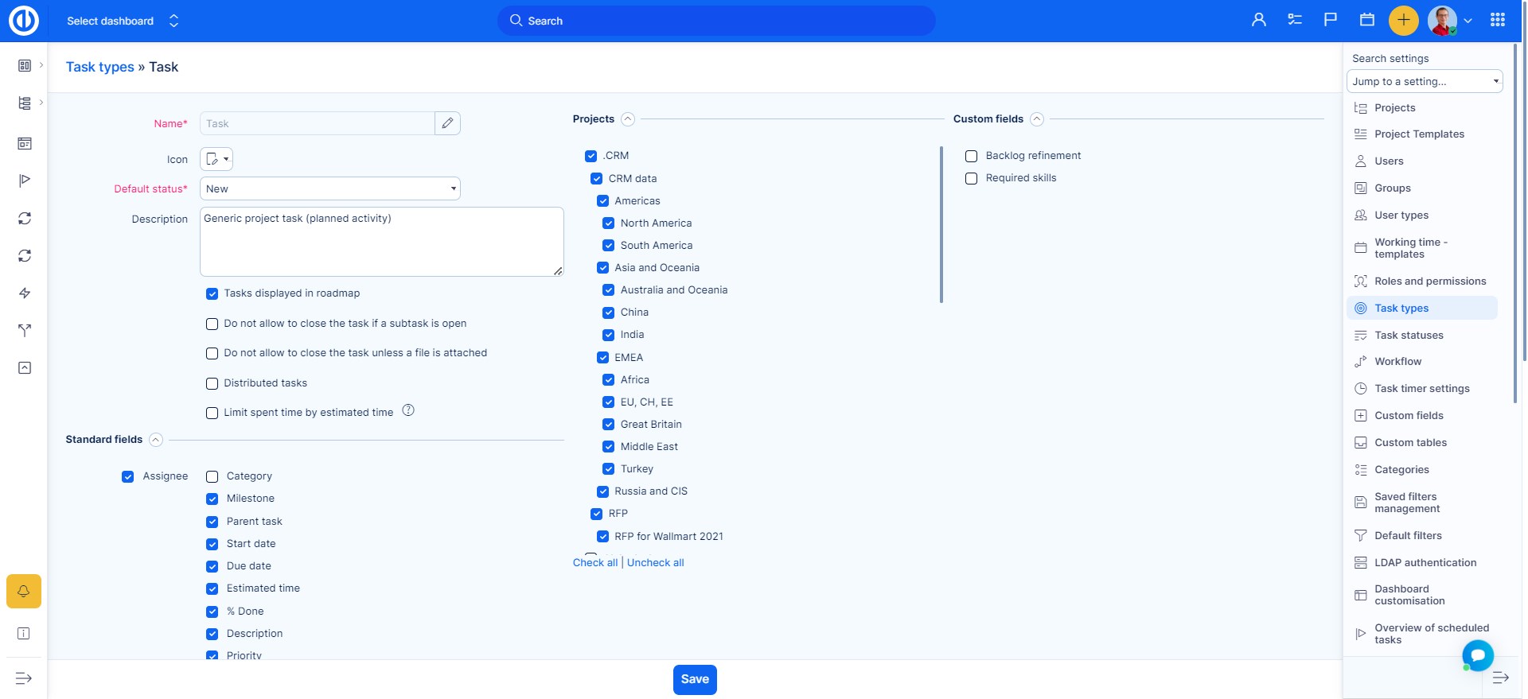Open the calendar icon in top bar
Screen dimensions: 1528x699
click(1366, 21)
